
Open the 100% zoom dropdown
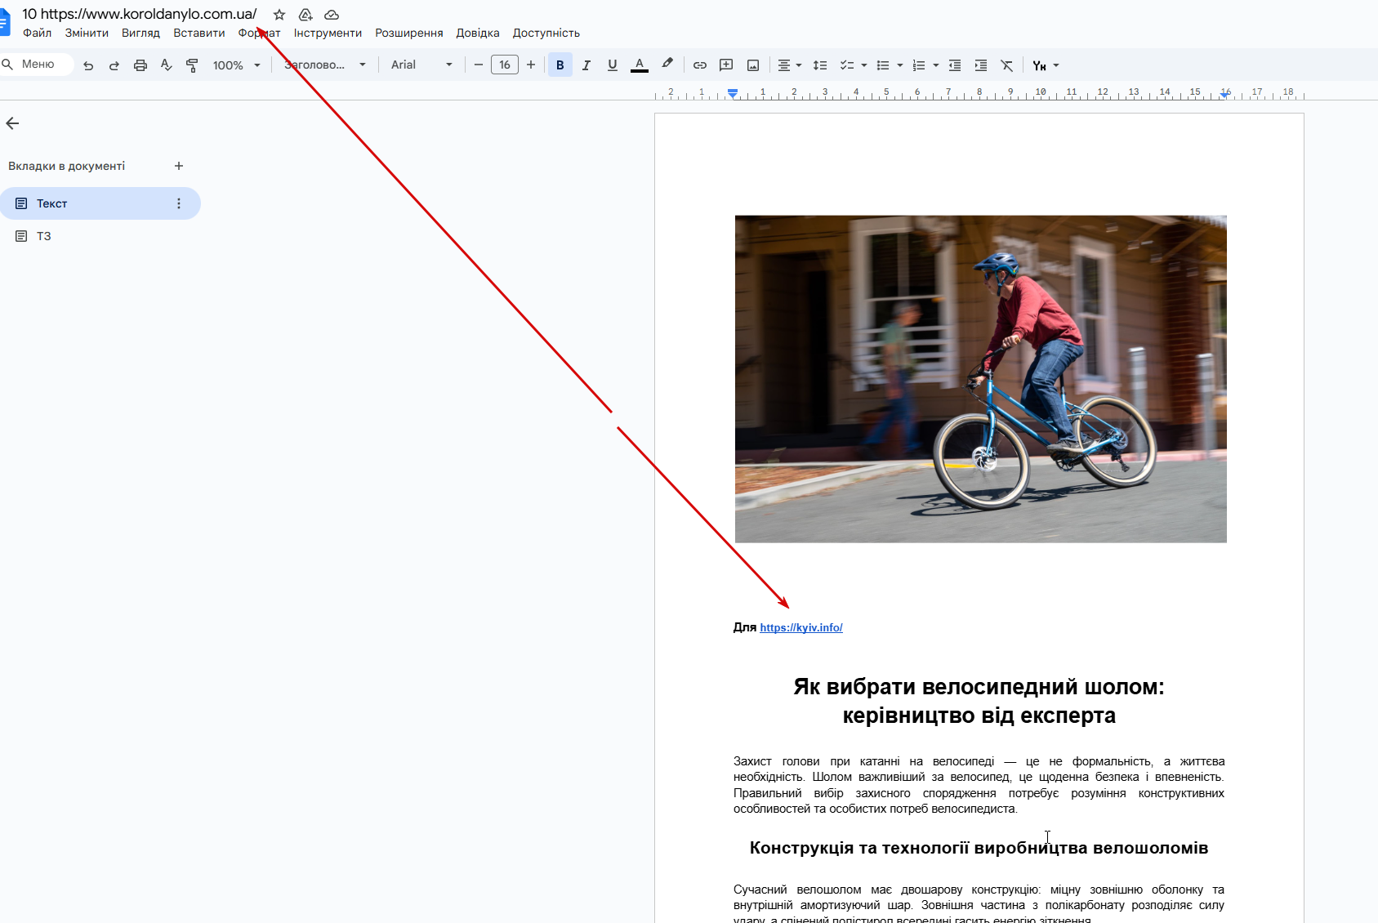pos(236,65)
